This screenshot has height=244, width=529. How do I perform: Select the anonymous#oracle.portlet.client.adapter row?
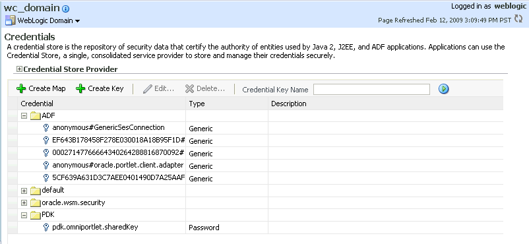pos(255,166)
